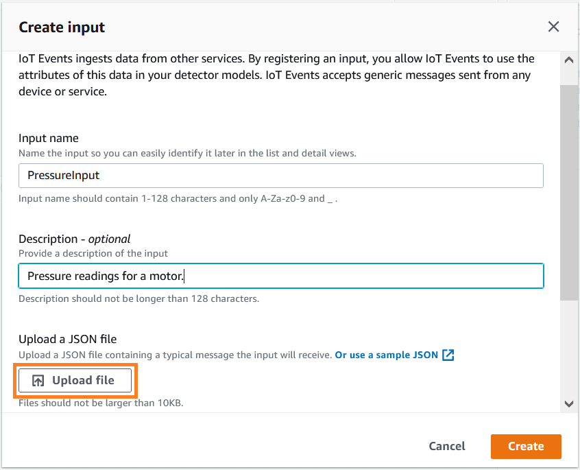Focus the Input name field containing PressureInput

280,176
